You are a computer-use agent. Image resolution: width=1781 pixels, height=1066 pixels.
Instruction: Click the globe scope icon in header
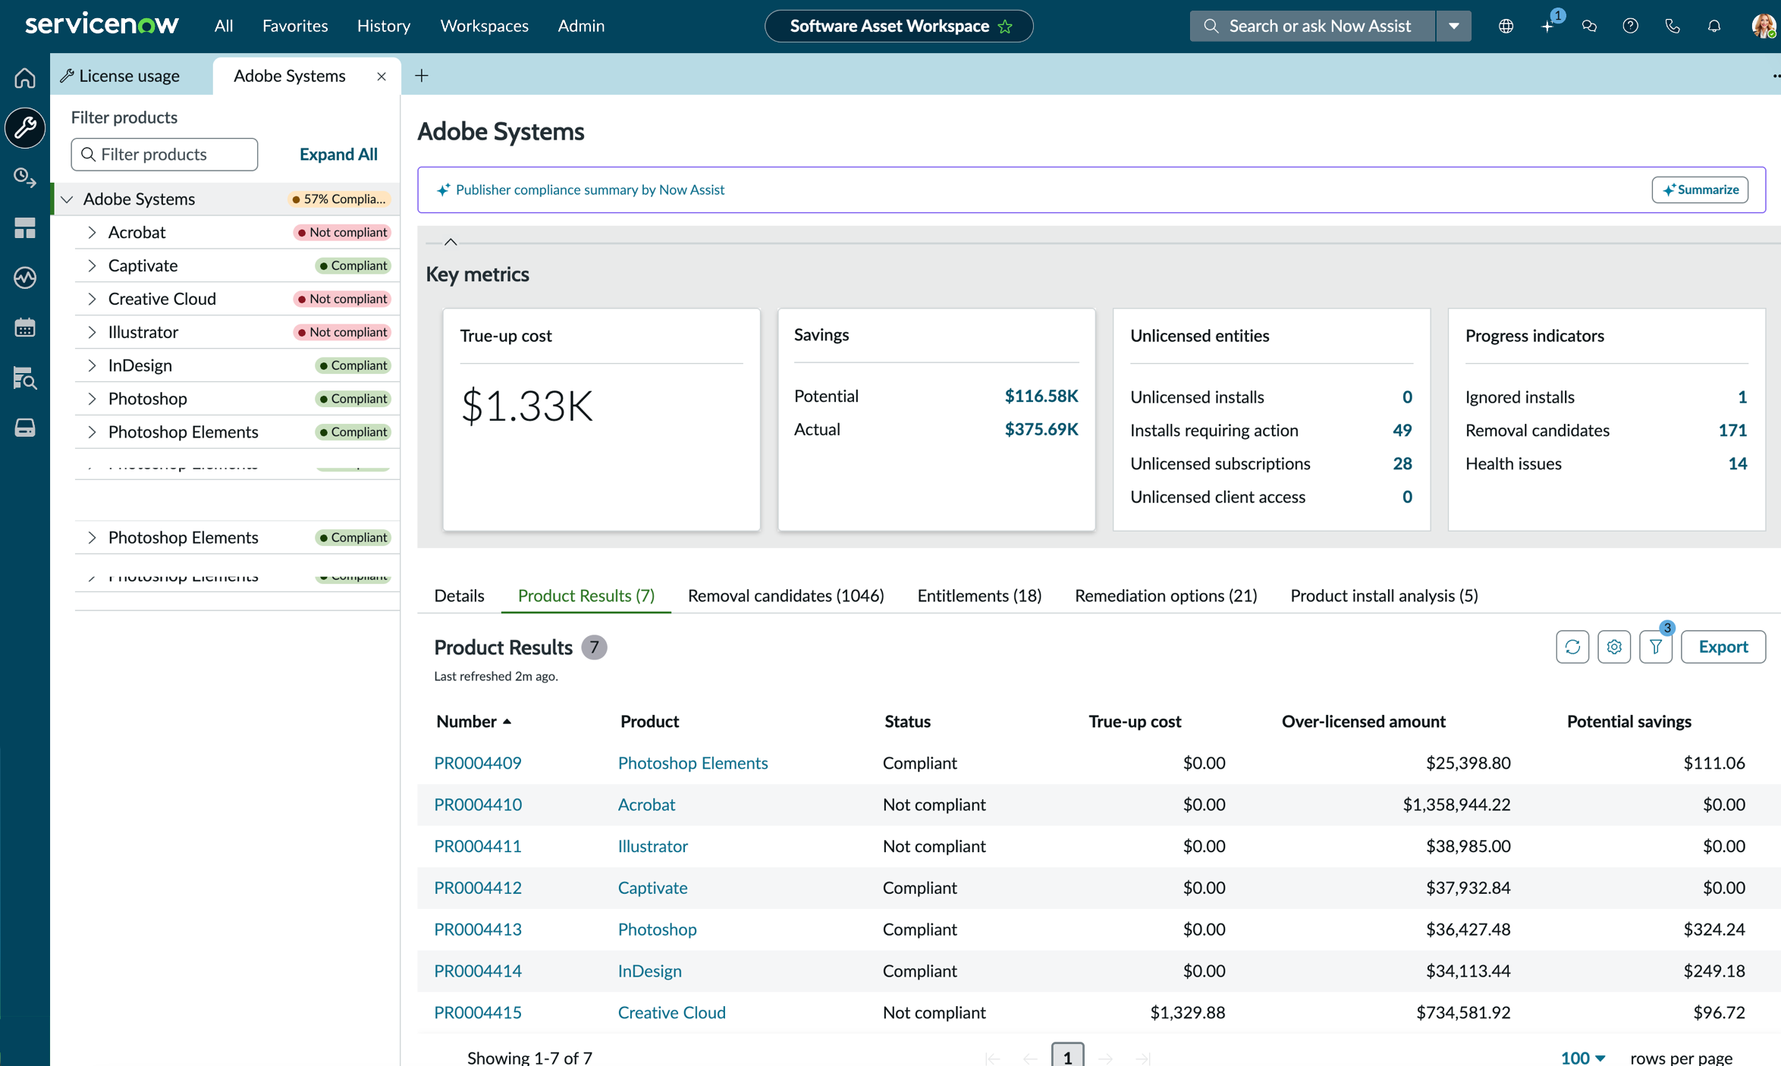click(1506, 26)
